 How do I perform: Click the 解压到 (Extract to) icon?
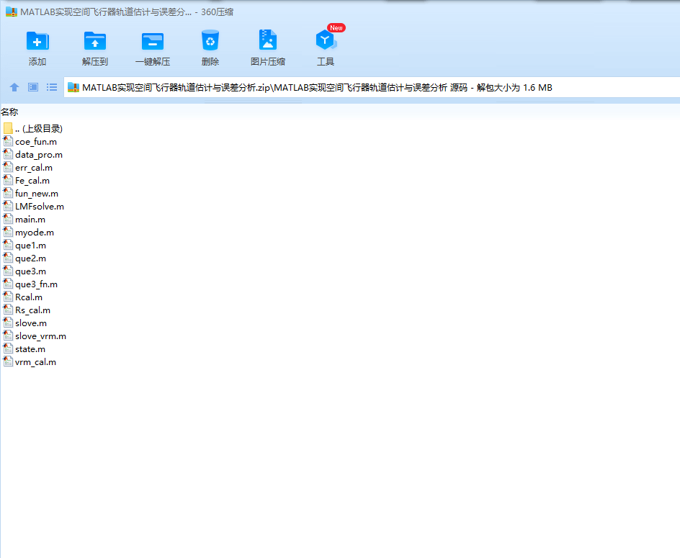[x=95, y=41]
